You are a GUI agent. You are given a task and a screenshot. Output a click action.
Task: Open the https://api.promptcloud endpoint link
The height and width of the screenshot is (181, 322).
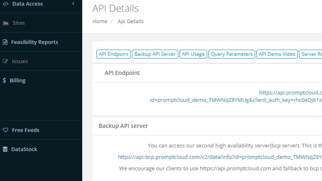click(x=291, y=93)
